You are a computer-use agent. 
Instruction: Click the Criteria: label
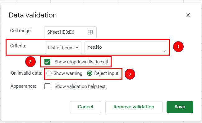click(x=18, y=46)
